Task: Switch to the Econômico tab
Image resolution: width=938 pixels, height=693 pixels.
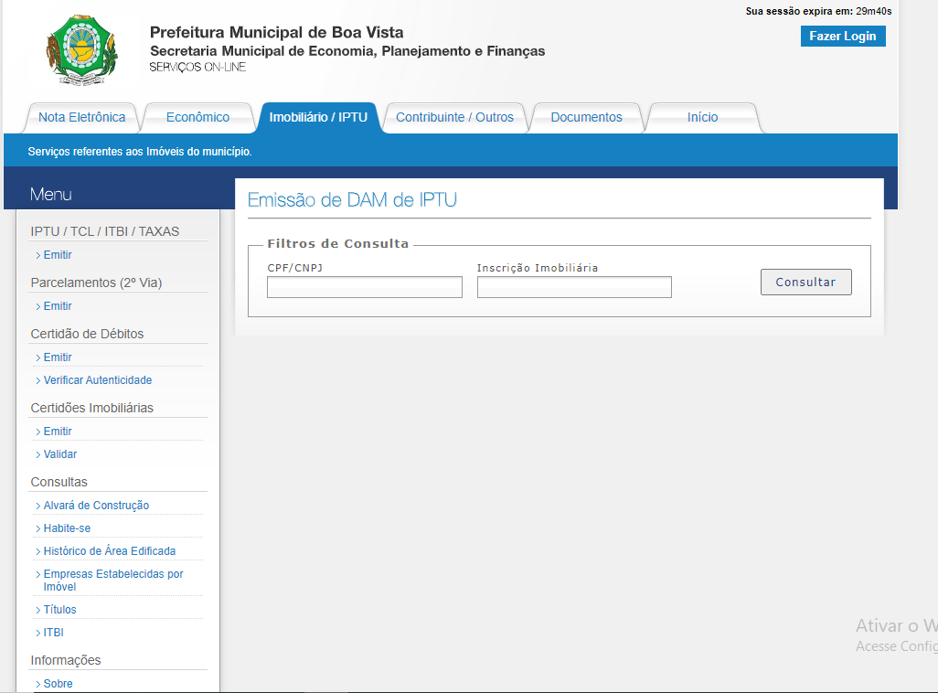Action: (197, 117)
